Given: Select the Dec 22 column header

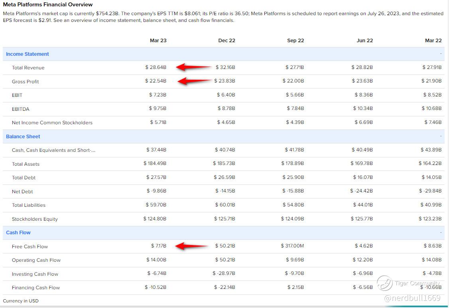Looking at the screenshot, I should pyautogui.click(x=226, y=40).
